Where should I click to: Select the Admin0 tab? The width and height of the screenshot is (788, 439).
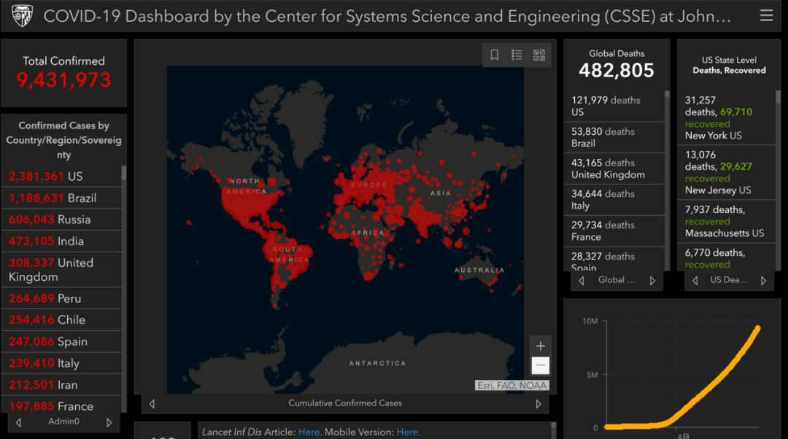click(x=63, y=421)
